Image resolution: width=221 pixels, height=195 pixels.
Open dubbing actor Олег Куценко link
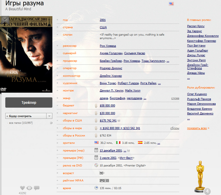[197, 94]
